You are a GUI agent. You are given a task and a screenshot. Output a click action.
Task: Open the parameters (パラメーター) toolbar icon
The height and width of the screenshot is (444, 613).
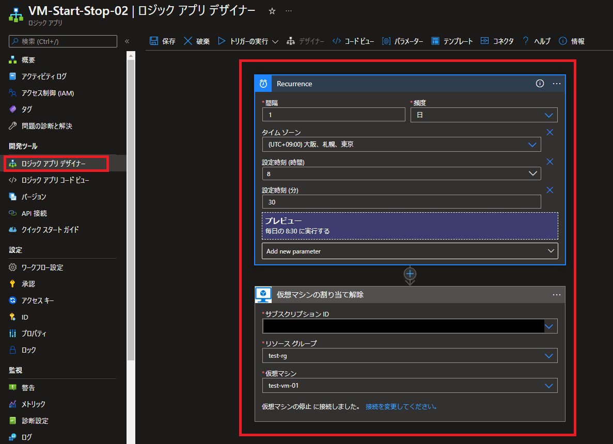pyautogui.click(x=386, y=41)
